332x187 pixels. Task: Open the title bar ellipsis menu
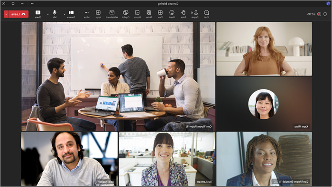[x=33, y=3]
